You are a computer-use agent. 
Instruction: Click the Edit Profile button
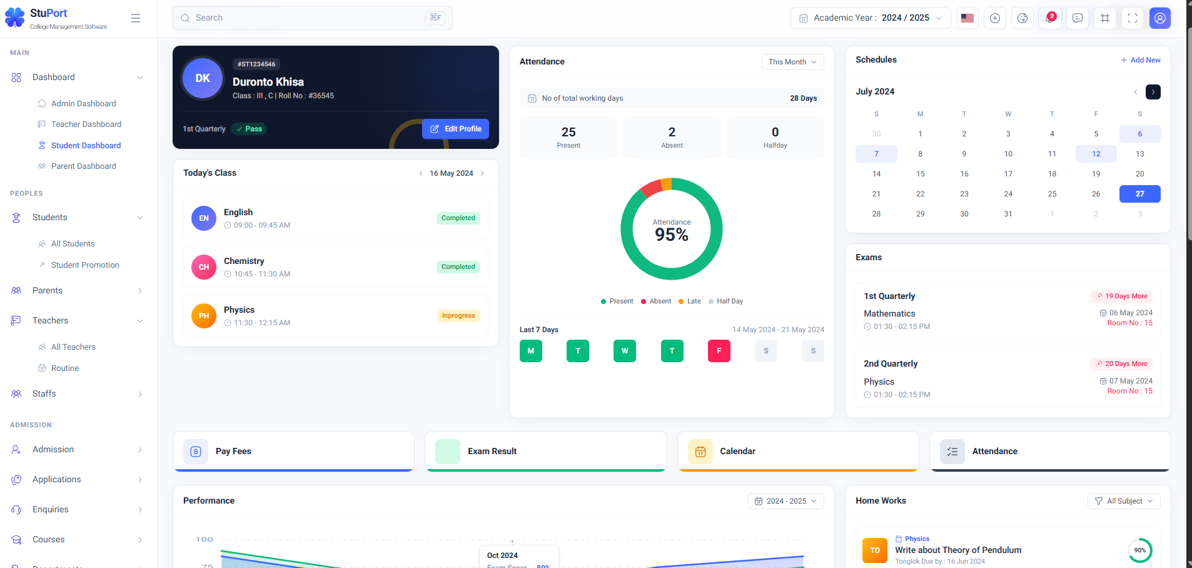(x=455, y=129)
